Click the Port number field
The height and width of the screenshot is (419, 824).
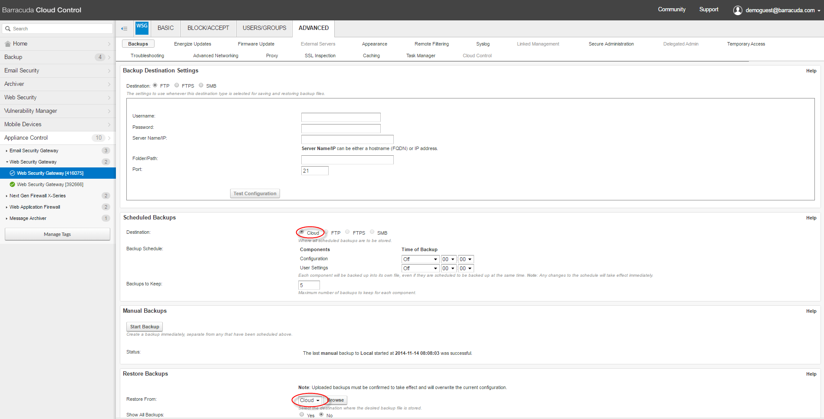(x=315, y=170)
